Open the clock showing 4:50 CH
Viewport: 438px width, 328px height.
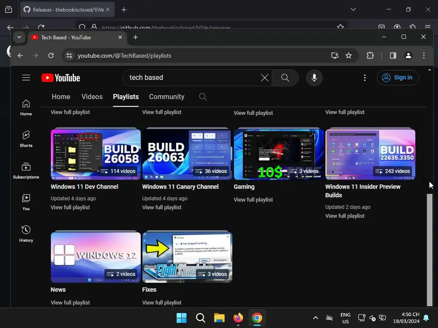[x=406, y=318]
